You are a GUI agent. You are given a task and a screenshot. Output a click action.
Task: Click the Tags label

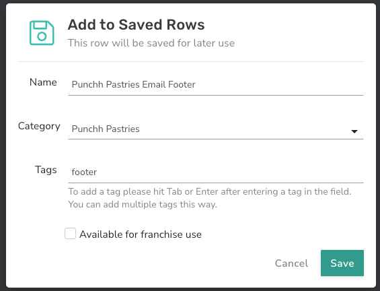pos(46,170)
